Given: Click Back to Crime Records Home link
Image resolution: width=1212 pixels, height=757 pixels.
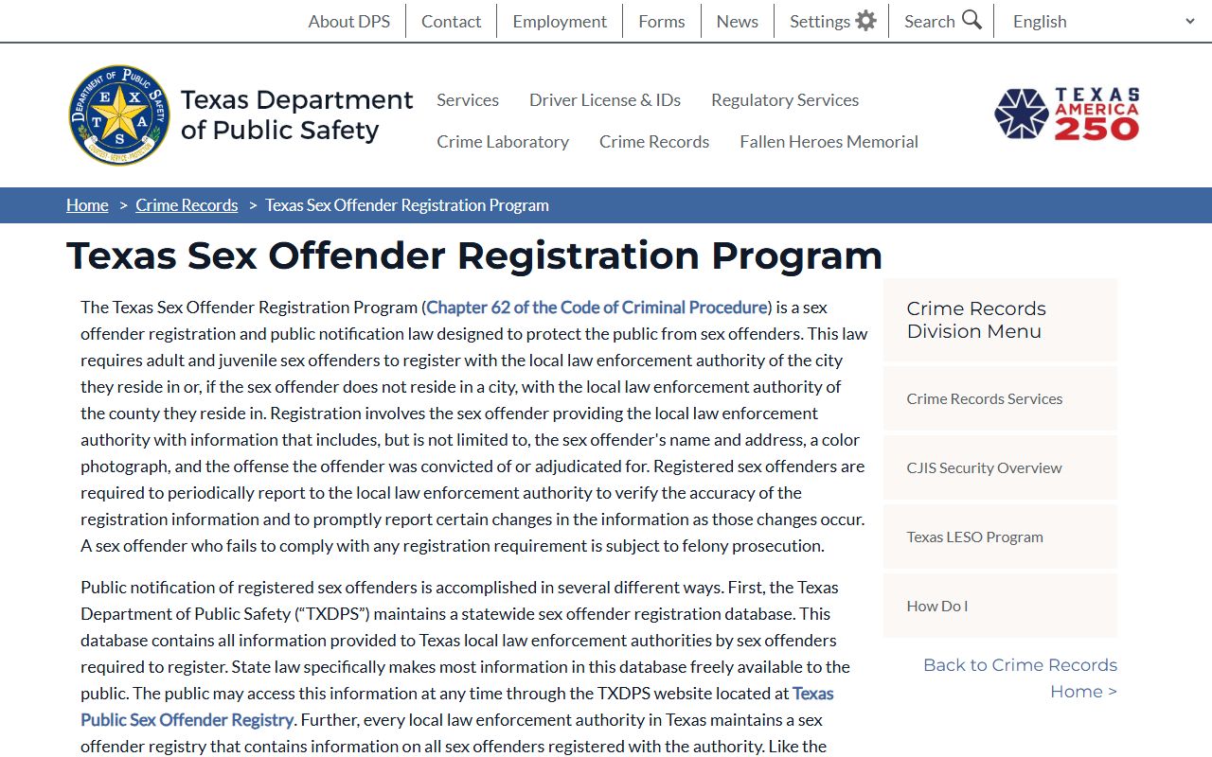Looking at the screenshot, I should tap(1020, 678).
